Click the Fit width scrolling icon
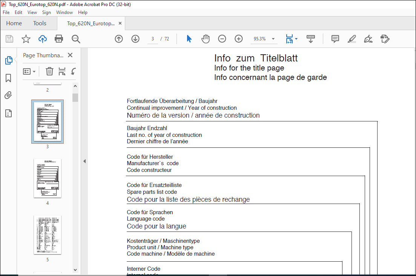Image resolution: width=416 pixels, height=276 pixels. tap(289, 39)
